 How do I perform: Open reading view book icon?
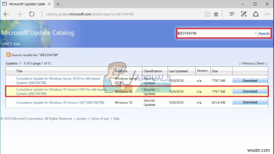point(207,14)
